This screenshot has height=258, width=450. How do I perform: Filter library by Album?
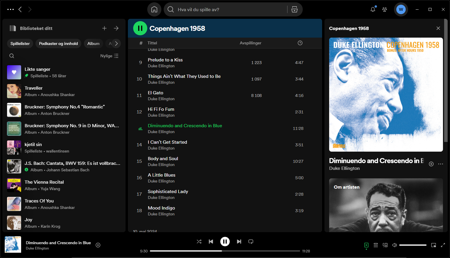[x=93, y=43]
